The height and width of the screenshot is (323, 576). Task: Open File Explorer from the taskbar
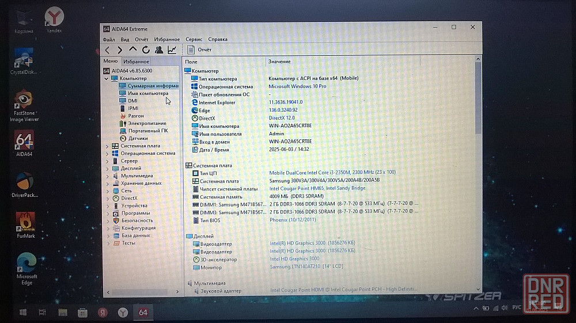click(63, 313)
